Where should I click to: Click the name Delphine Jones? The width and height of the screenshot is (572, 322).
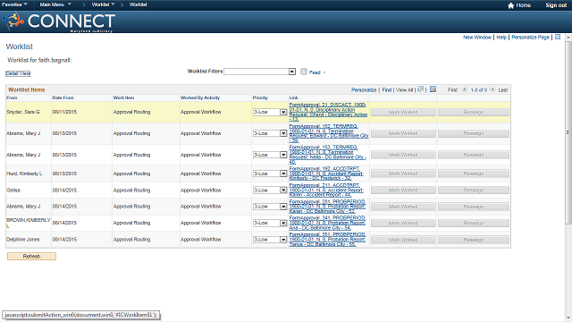[23, 240]
